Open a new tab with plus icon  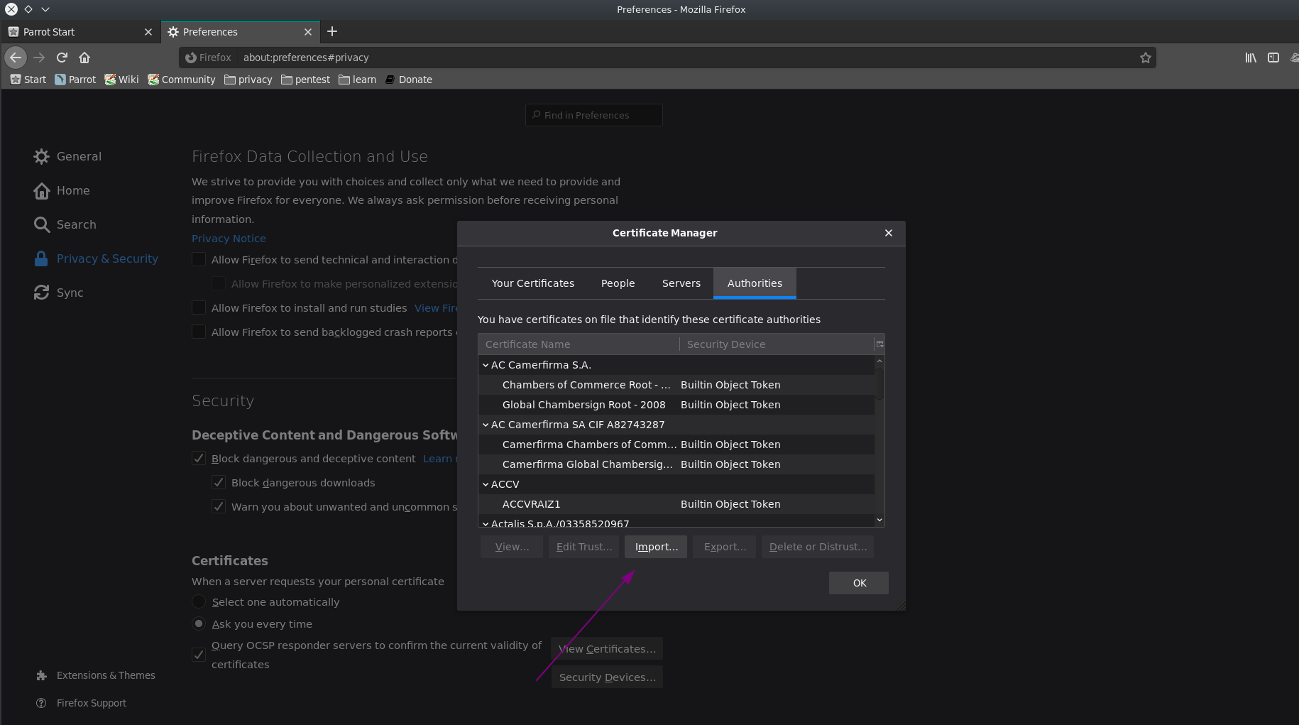pos(332,31)
